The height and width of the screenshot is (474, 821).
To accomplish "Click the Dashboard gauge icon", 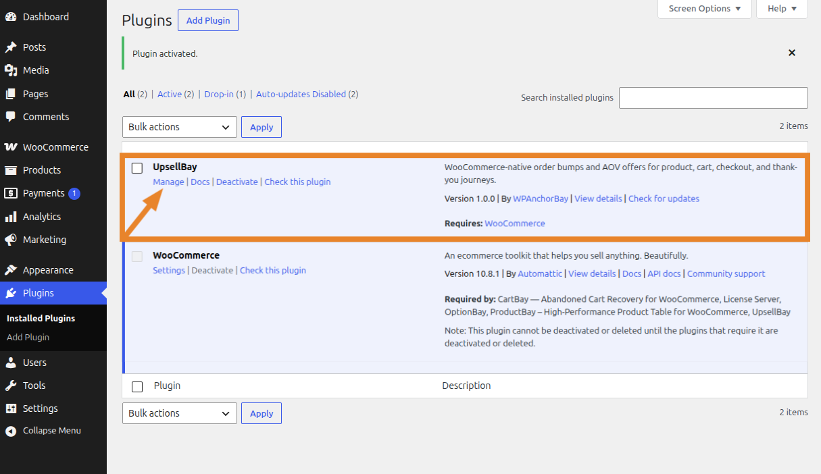I will coord(11,17).
